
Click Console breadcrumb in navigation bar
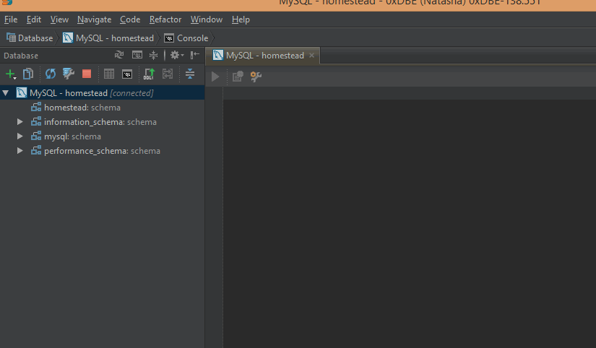point(192,38)
